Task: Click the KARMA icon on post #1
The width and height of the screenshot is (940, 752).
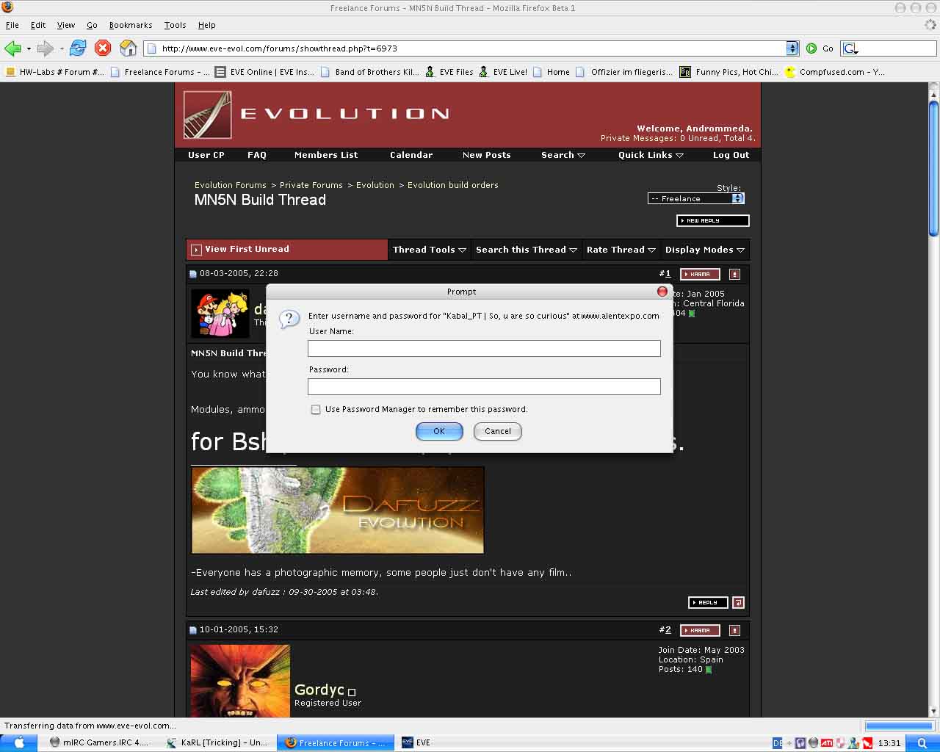Action: 701,274
